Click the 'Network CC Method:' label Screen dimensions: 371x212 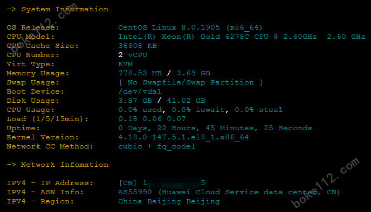click(x=50, y=146)
